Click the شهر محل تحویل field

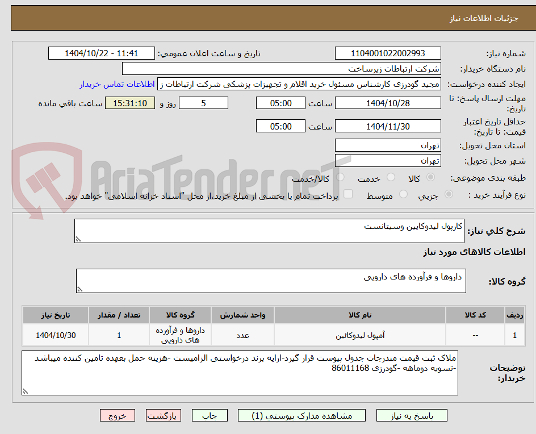(x=388, y=161)
